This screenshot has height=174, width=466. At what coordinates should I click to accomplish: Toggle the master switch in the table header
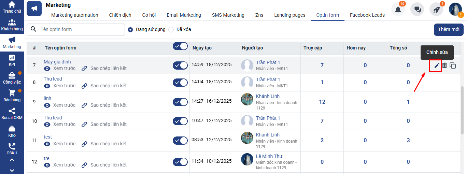coord(180,46)
